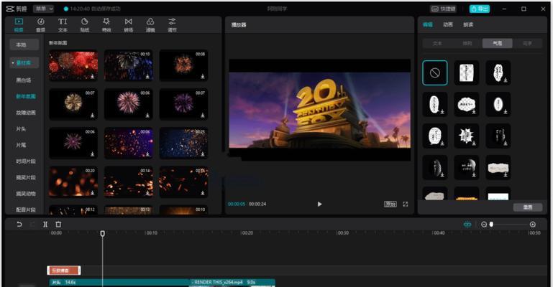The height and width of the screenshot is (287, 553).
Task: Open the 音频 audio panel icon
Action: 41,24
